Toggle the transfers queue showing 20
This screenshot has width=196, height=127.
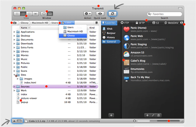[x=17, y=121]
